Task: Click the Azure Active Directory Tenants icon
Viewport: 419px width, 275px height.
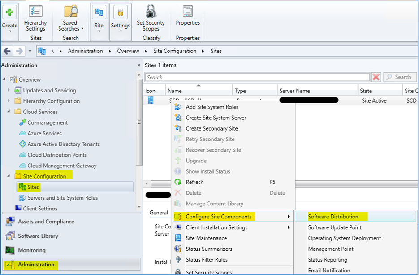Action: [23, 144]
